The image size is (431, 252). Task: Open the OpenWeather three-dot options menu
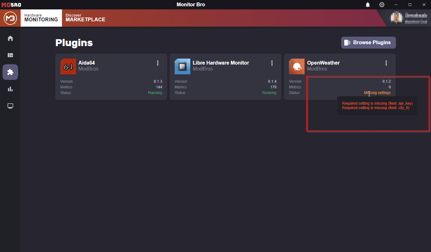point(386,63)
